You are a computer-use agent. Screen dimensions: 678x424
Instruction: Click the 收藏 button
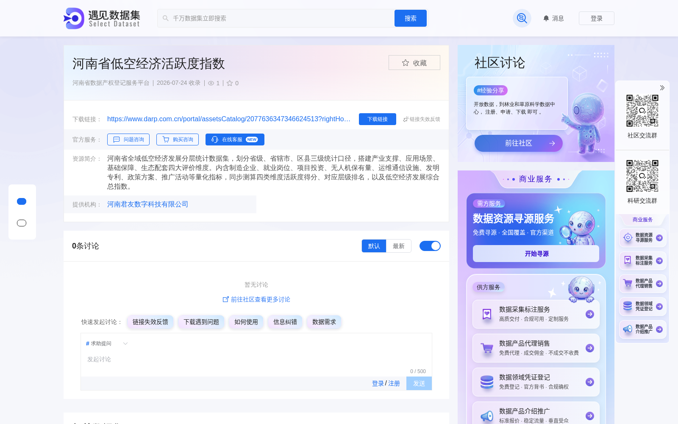[414, 63]
